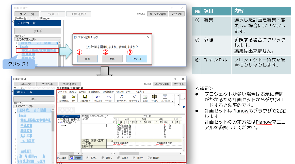Image resolution: width=295 pixels, height=164 pixels.
Task: Click マニュアル in the upper window
Action: (x=177, y=14)
